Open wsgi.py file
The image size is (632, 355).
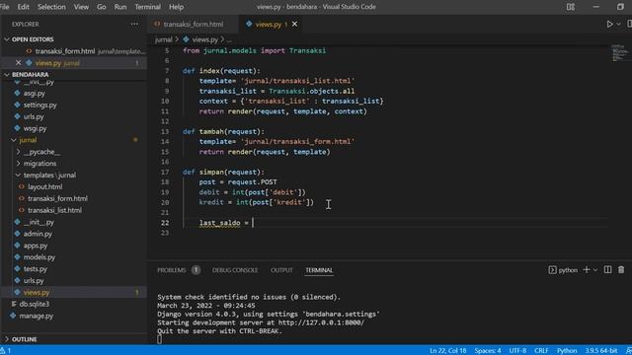[x=36, y=128]
